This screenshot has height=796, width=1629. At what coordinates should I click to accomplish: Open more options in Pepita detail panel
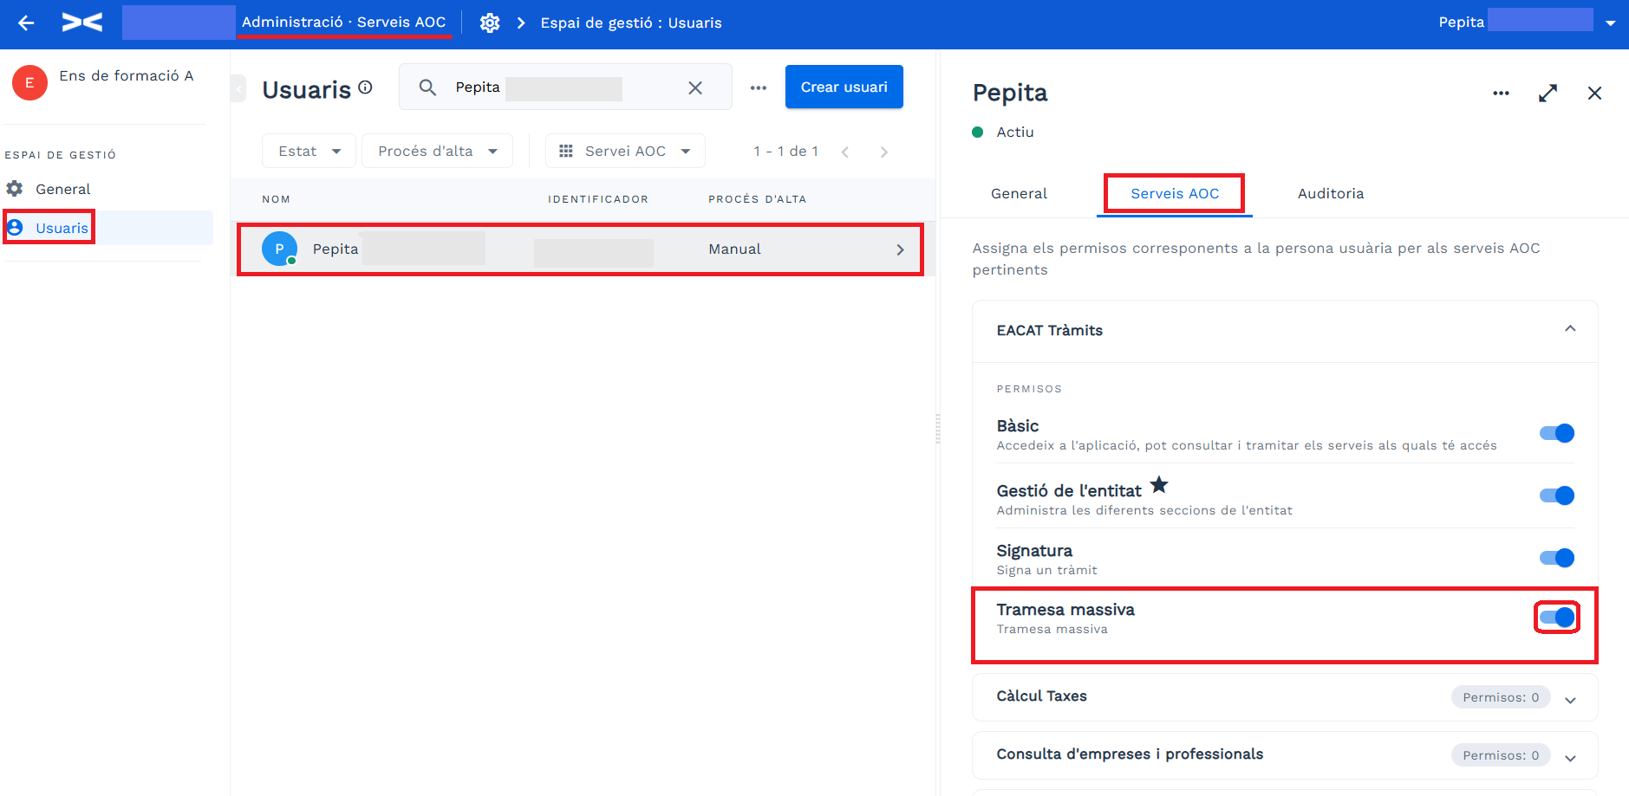[x=1501, y=94]
